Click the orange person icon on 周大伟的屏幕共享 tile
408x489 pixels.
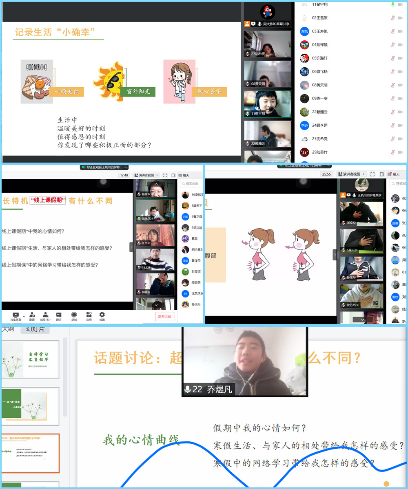(x=247, y=24)
